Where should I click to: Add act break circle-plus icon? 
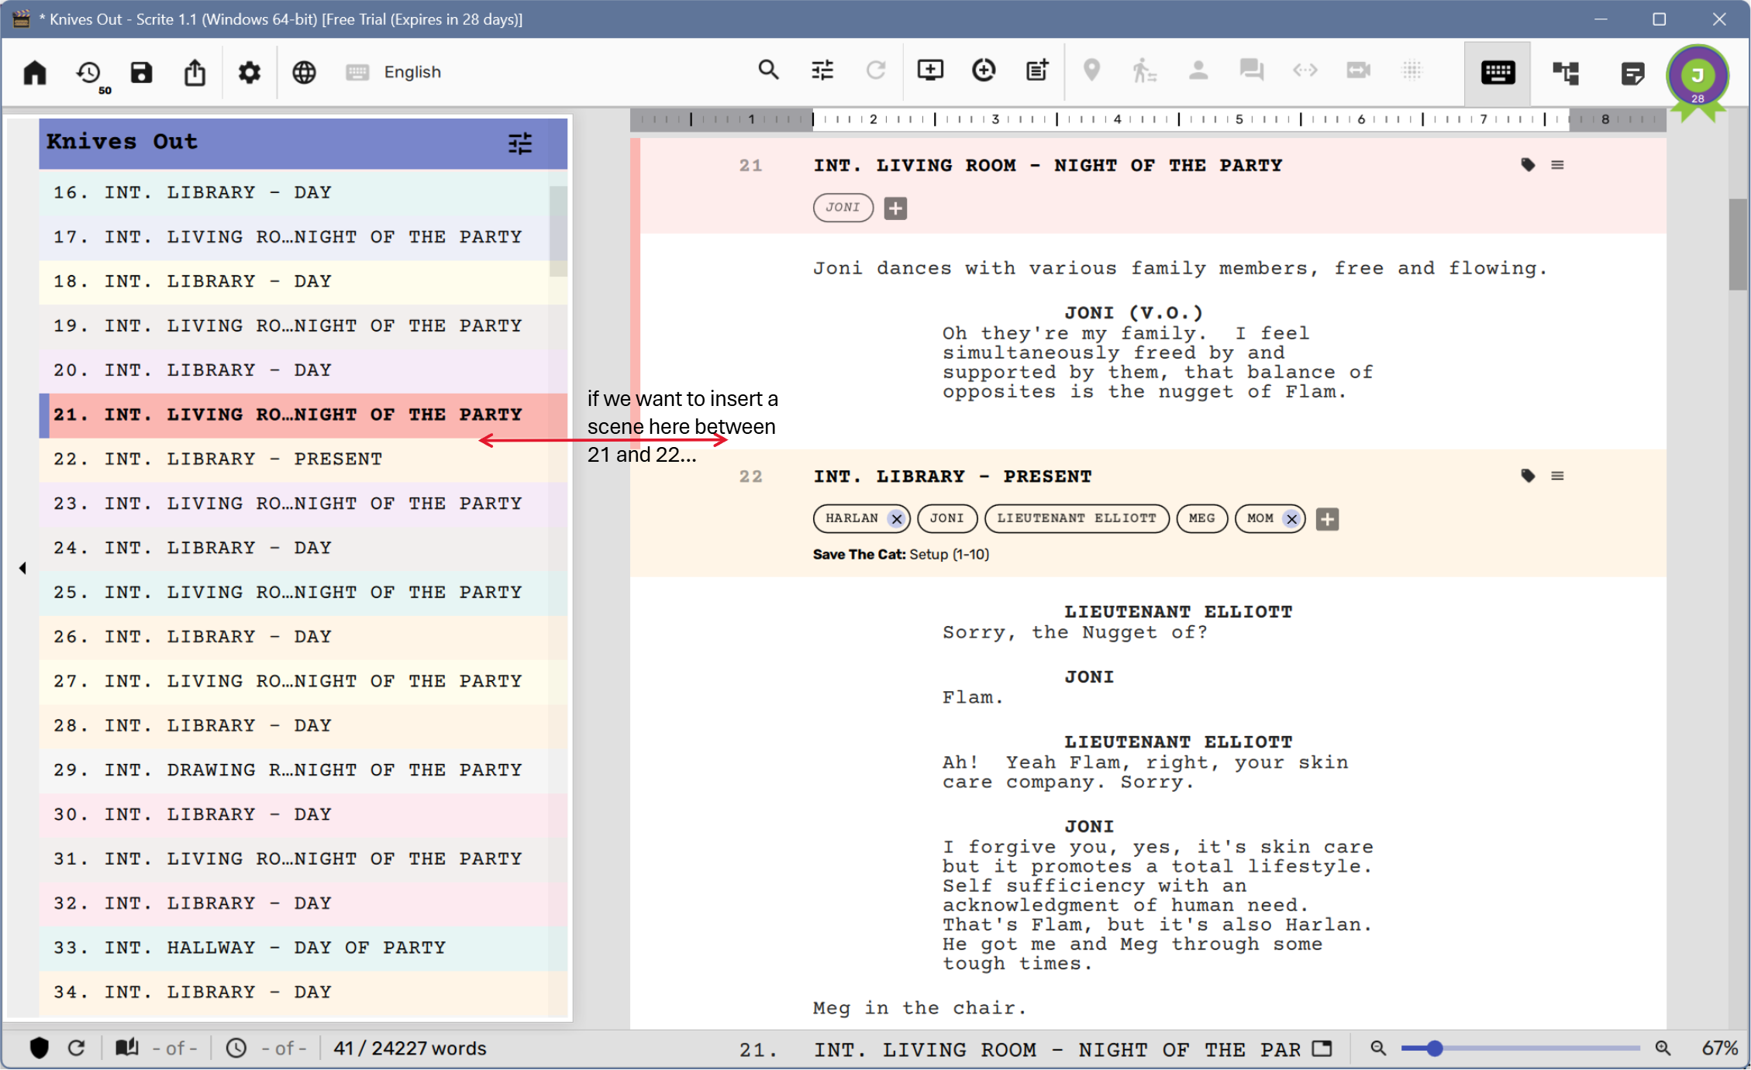[984, 71]
